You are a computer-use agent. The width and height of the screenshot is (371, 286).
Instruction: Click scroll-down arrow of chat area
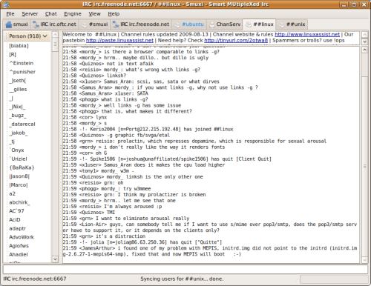(x=365, y=260)
